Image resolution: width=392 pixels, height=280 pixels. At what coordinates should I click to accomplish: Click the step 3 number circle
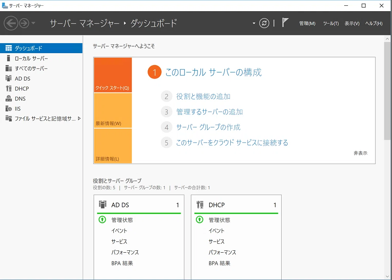[166, 112]
